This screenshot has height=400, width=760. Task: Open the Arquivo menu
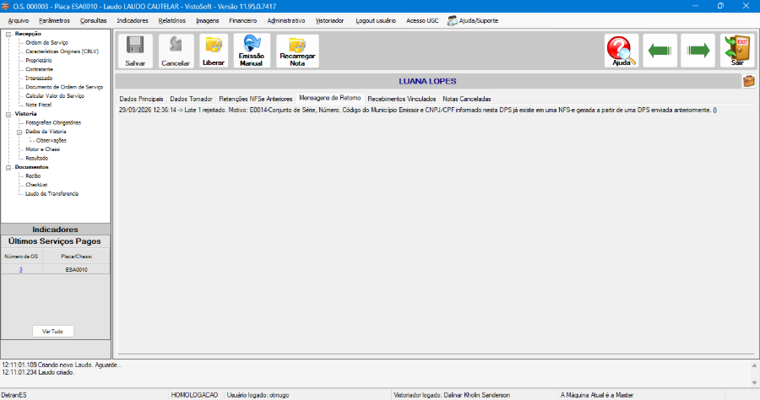[19, 21]
